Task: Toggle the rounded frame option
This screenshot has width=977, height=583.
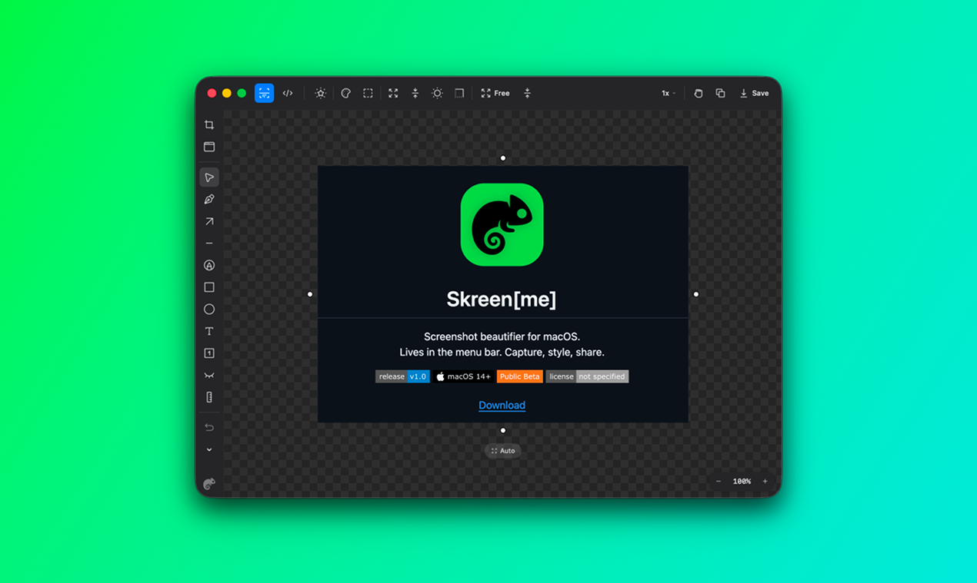Action: [x=458, y=92]
